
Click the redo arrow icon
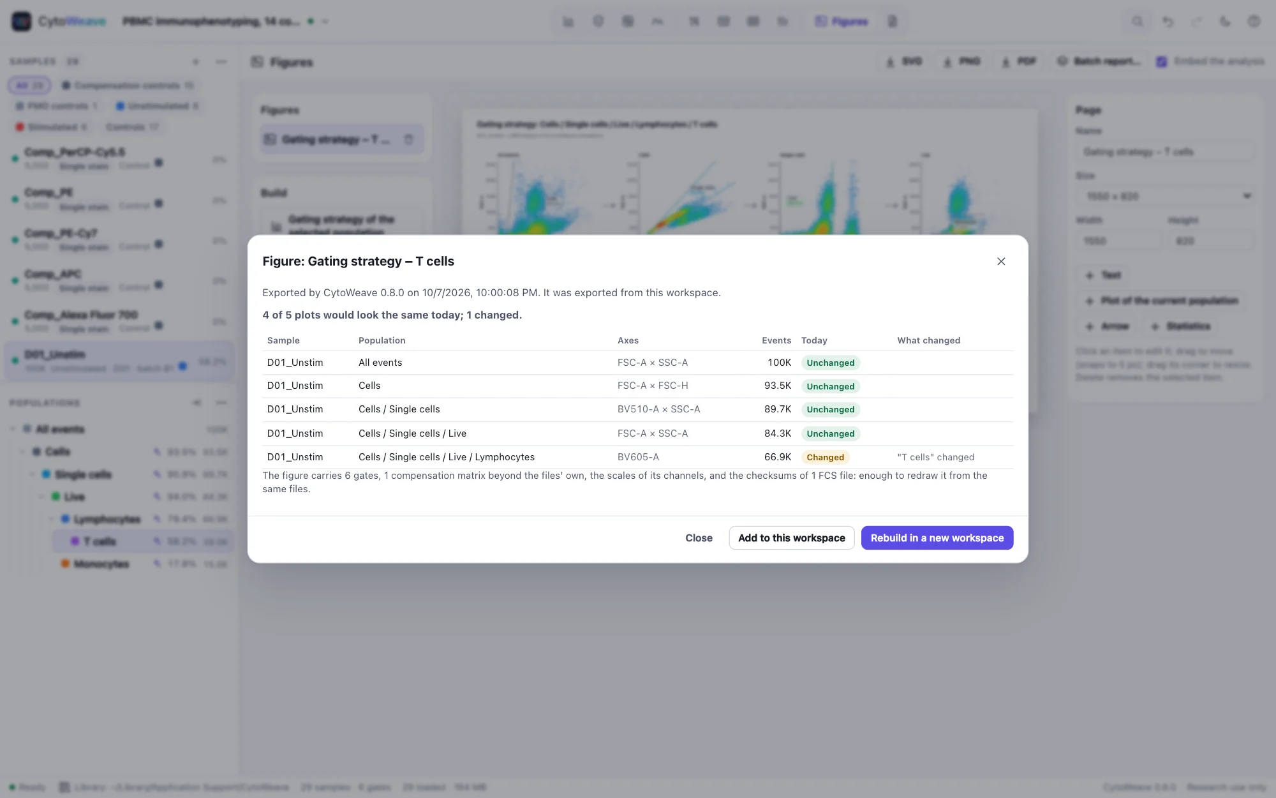[x=1196, y=21]
